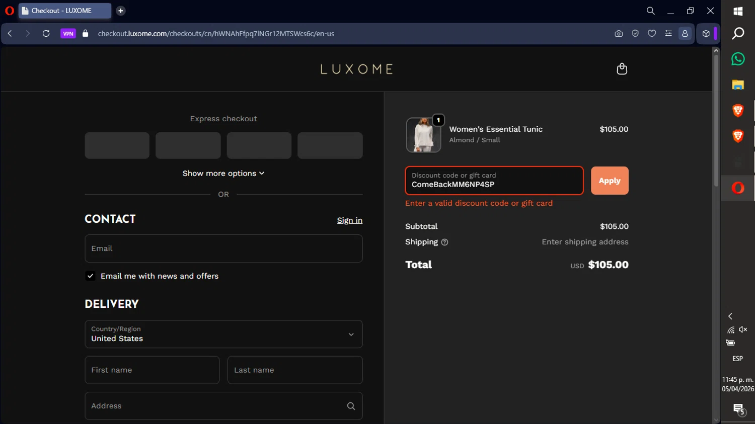Click the Opera menu logo
Image resolution: width=755 pixels, height=424 pixels.
pyautogui.click(x=9, y=11)
